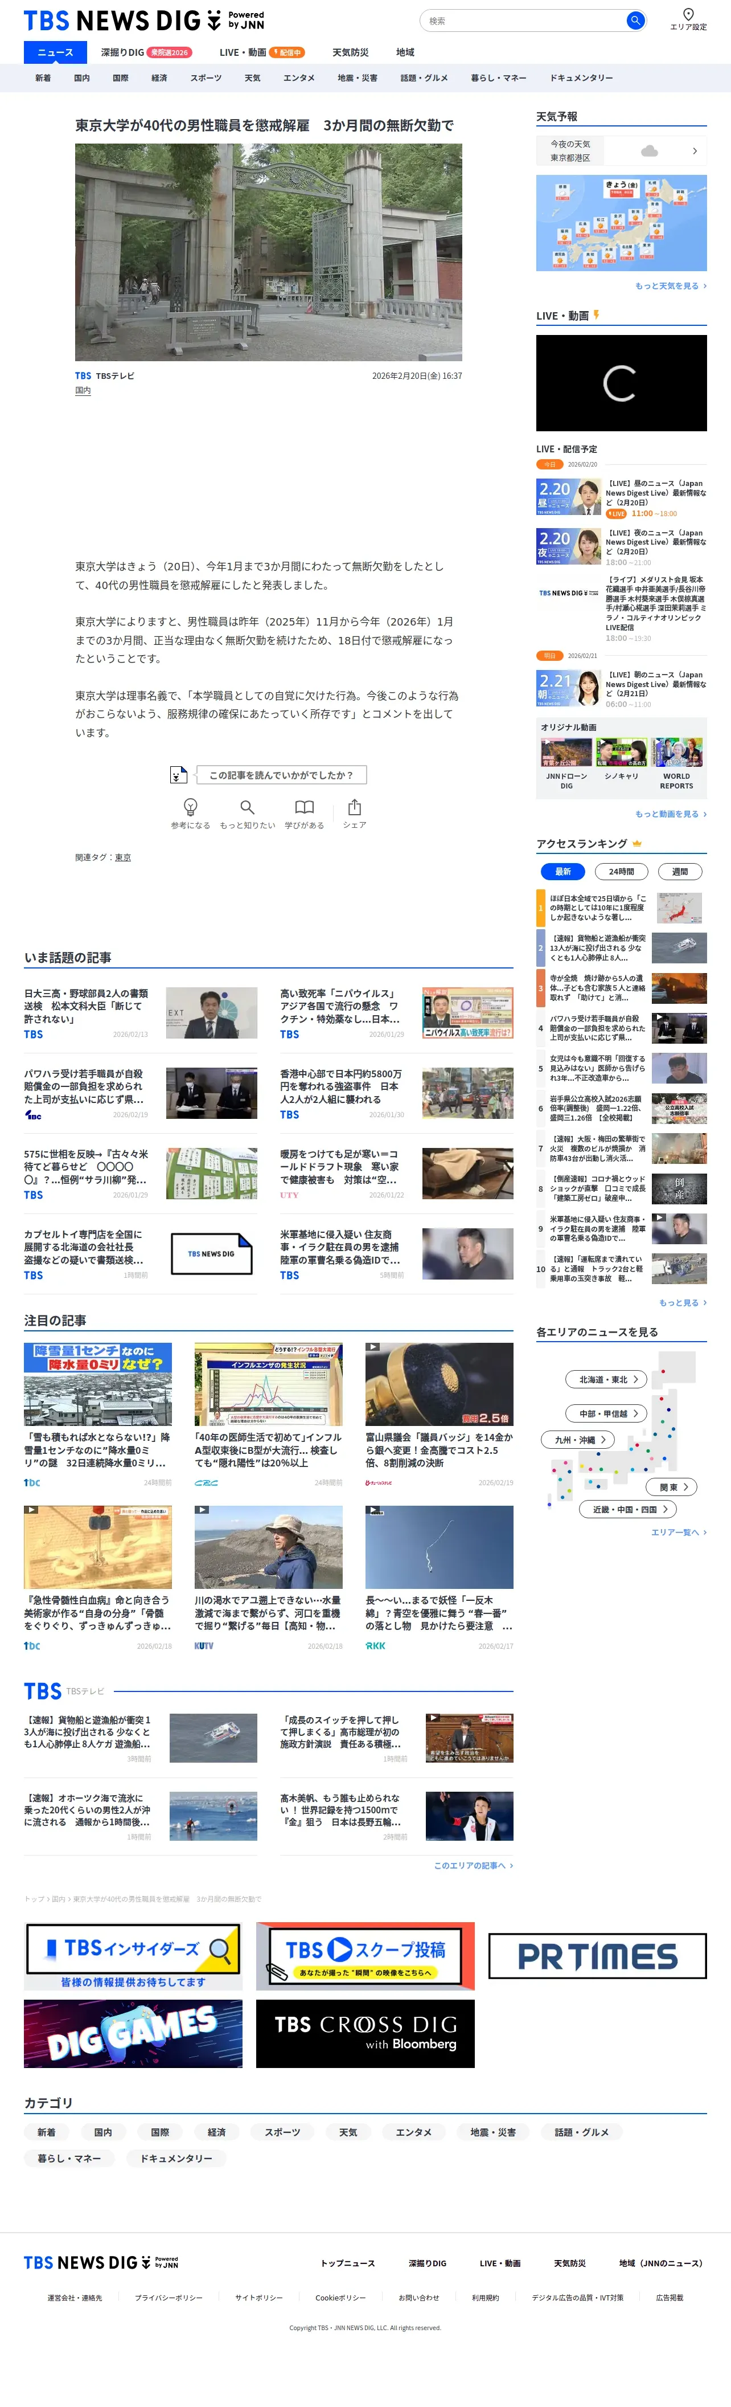Click the もっと知りたい magnifier icon
Viewport: 731px width, 2407px height.
[x=248, y=806]
